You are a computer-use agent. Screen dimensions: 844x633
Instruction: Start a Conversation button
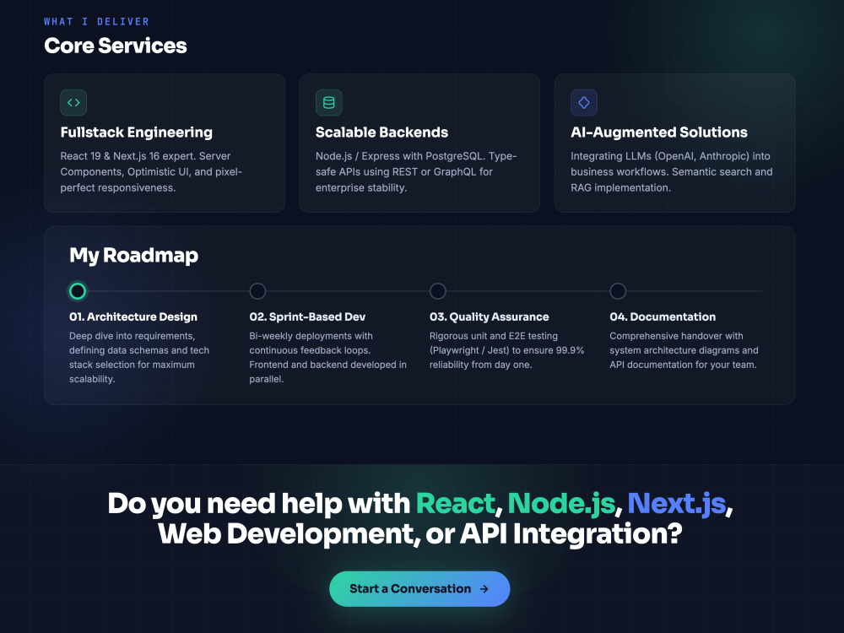coord(419,589)
